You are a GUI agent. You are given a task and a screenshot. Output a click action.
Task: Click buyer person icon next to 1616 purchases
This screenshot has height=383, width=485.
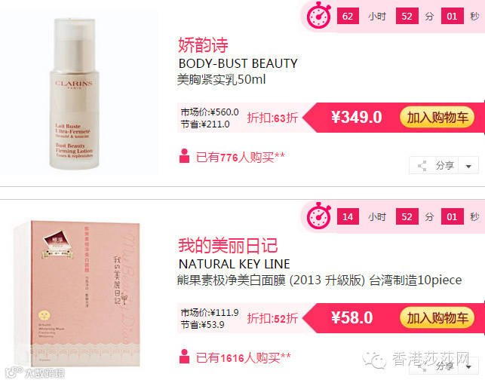184,357
